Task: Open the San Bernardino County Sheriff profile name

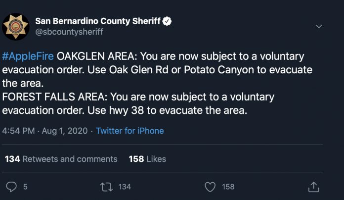Action: [98, 21]
